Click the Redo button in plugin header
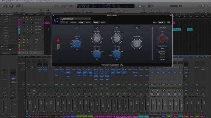The image size is (211, 118). (x=103, y=23)
